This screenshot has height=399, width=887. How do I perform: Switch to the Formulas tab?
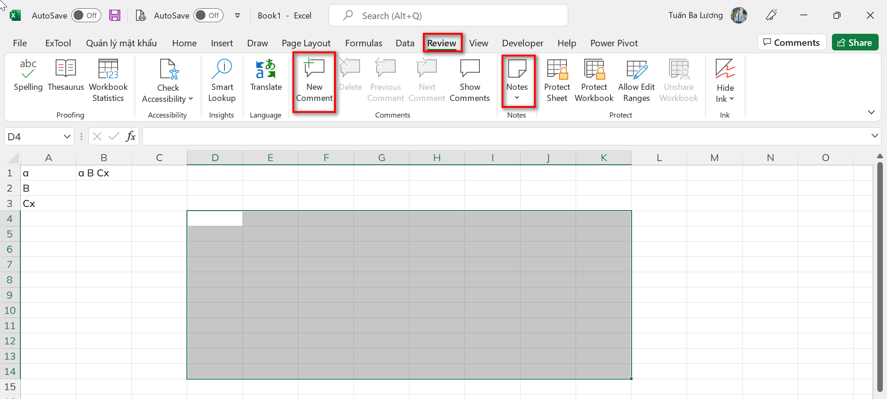coord(364,43)
